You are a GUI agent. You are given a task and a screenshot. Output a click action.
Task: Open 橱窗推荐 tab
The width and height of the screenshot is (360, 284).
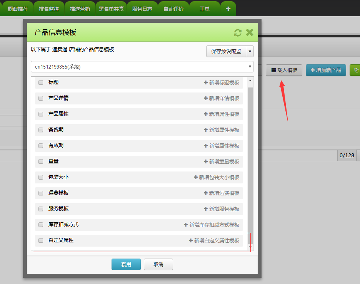17,9
